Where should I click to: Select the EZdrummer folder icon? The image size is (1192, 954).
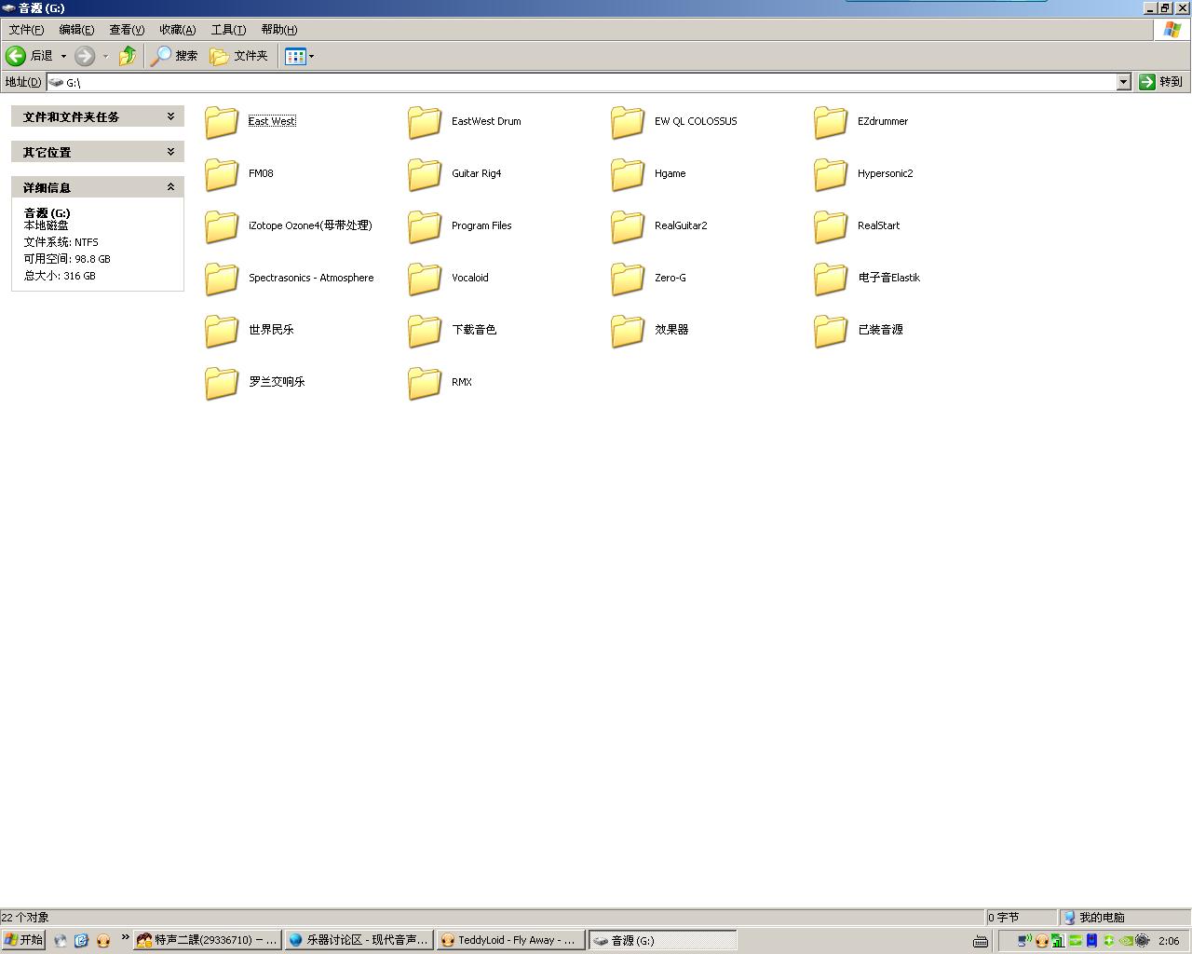pyautogui.click(x=831, y=121)
